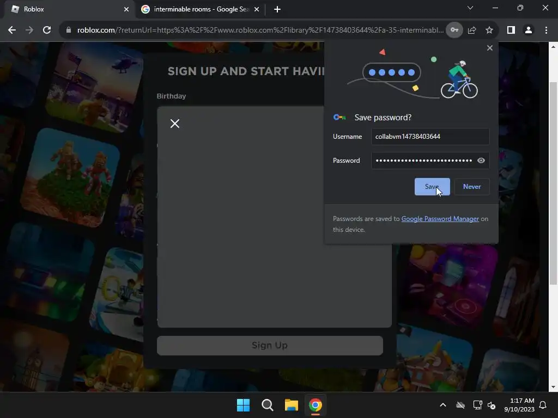Open Chrome side panel

511,30
